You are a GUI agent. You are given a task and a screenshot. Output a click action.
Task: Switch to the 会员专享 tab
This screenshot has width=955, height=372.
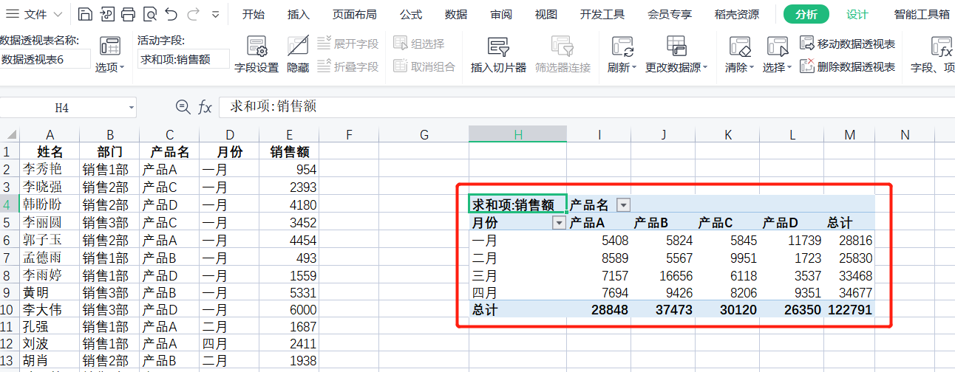(x=670, y=14)
